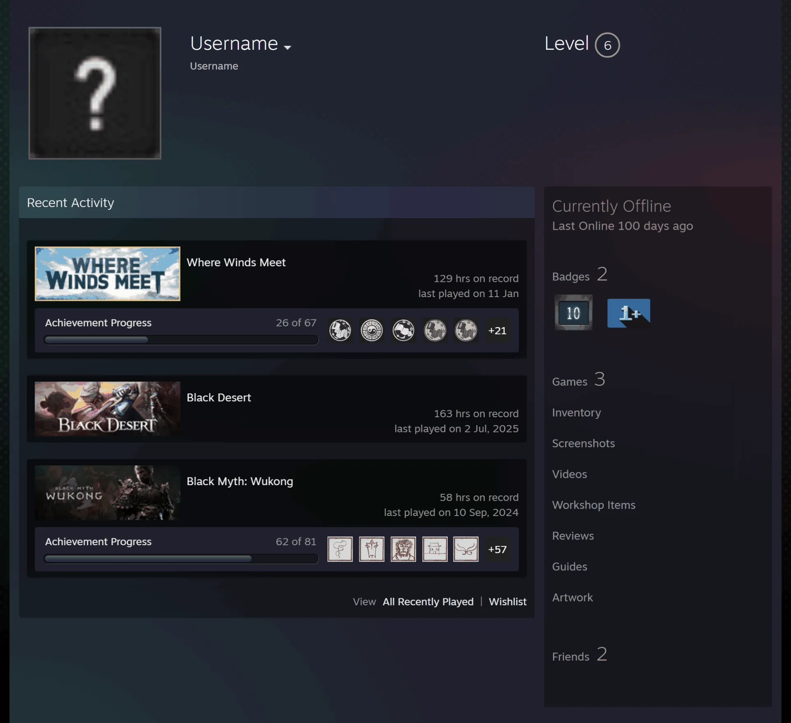The height and width of the screenshot is (723, 791).
Task: Click the 62 of 81 achievement count
Action: pyautogui.click(x=296, y=542)
